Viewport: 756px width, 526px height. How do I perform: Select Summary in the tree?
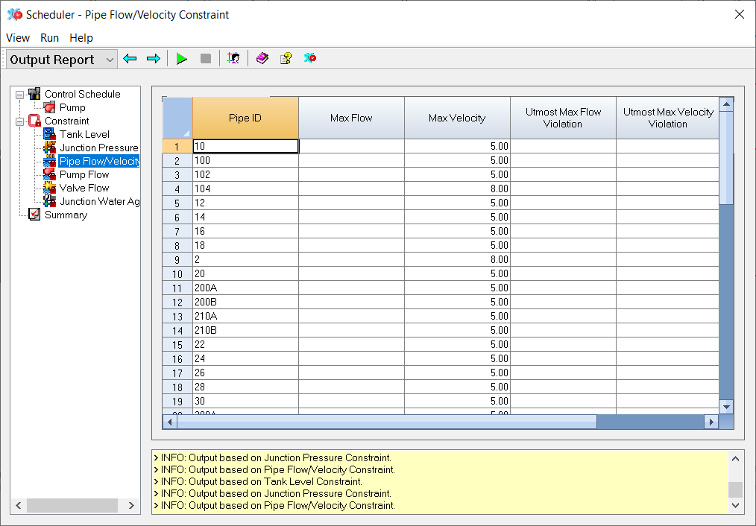coord(66,215)
